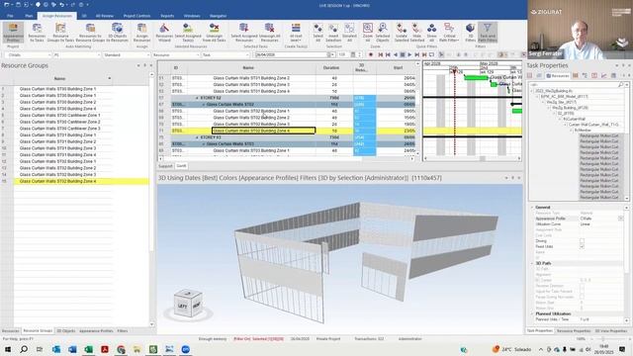Click Resources to Tasks auto matching icon

tap(37, 33)
